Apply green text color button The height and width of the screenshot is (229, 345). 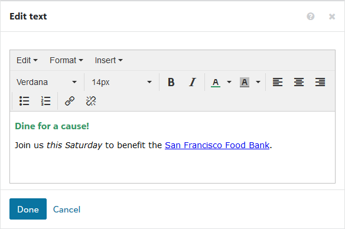216,83
